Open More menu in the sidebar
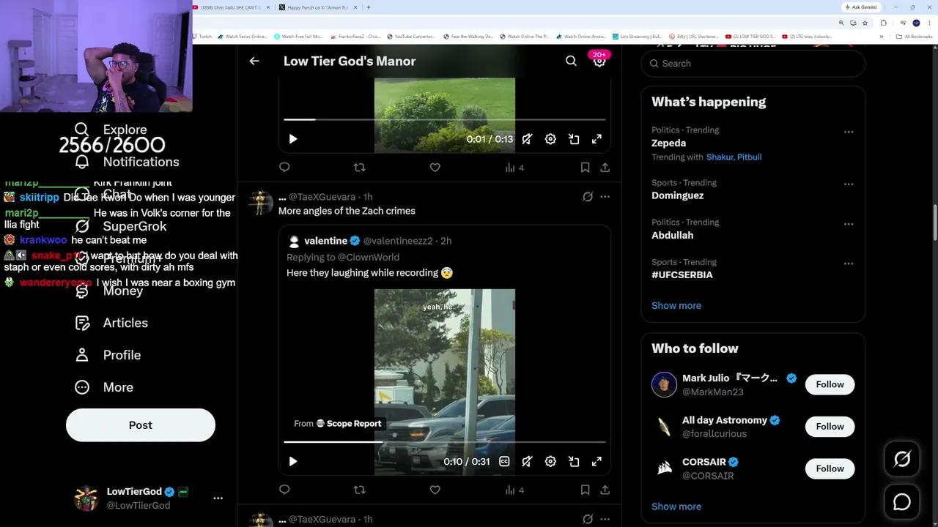The width and height of the screenshot is (938, 527). point(104,387)
